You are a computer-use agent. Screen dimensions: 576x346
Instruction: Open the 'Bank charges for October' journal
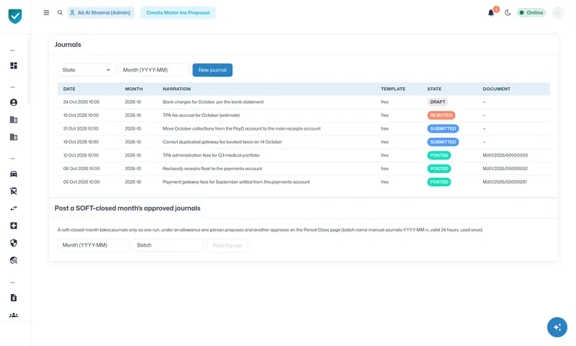pos(213,102)
